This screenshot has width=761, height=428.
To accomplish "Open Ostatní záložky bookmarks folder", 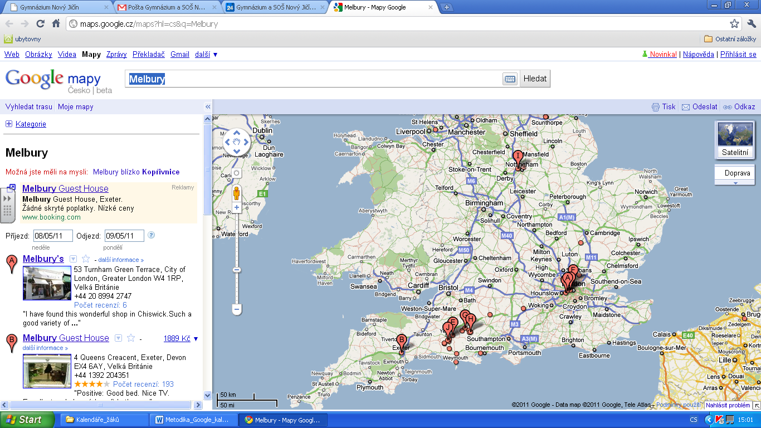I will point(730,39).
